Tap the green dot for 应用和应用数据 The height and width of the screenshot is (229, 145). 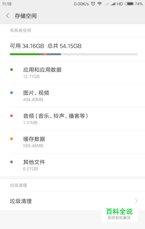pos(12,70)
